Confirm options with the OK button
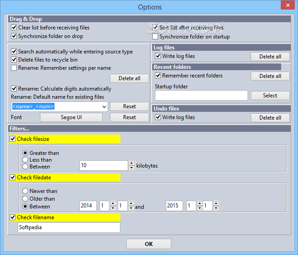Image resolution: width=298 pixels, height=255 pixels. (149, 244)
